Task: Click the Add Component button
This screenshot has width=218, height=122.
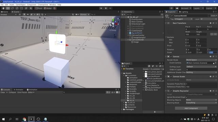Action: tap(191, 108)
